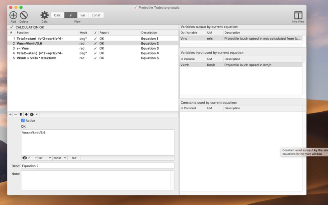The width and height of the screenshot is (328, 205).
Task: Click the Function column header
Action: [47, 33]
